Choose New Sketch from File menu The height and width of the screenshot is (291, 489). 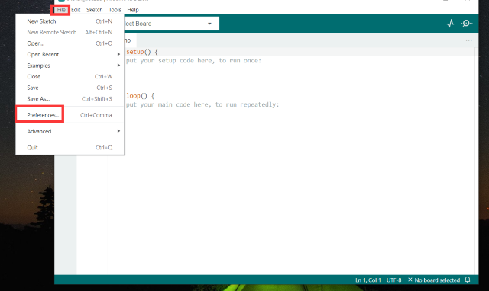click(x=70, y=21)
